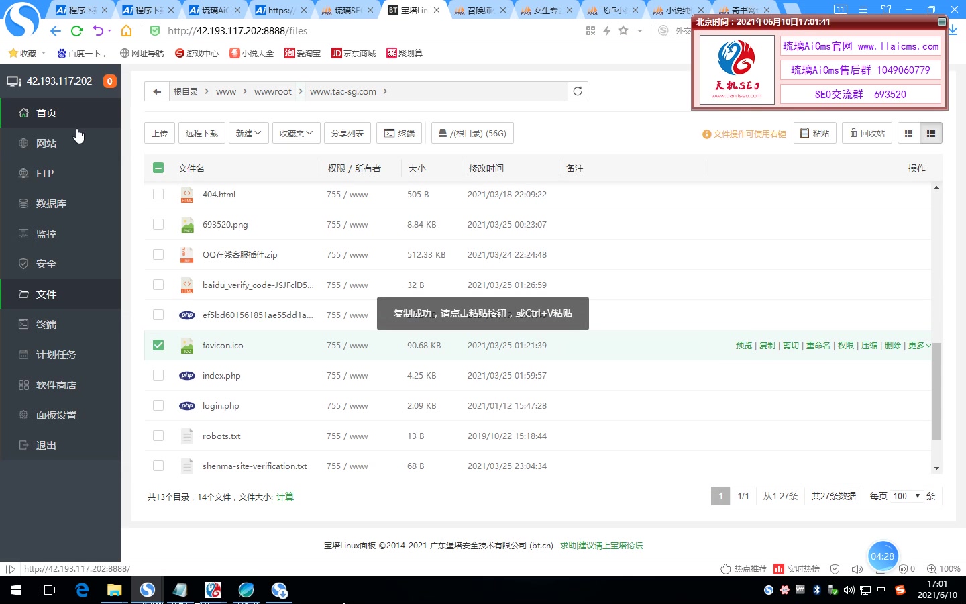
Task: Uncheck the favicon.ico file checkbox
Action: (158, 345)
